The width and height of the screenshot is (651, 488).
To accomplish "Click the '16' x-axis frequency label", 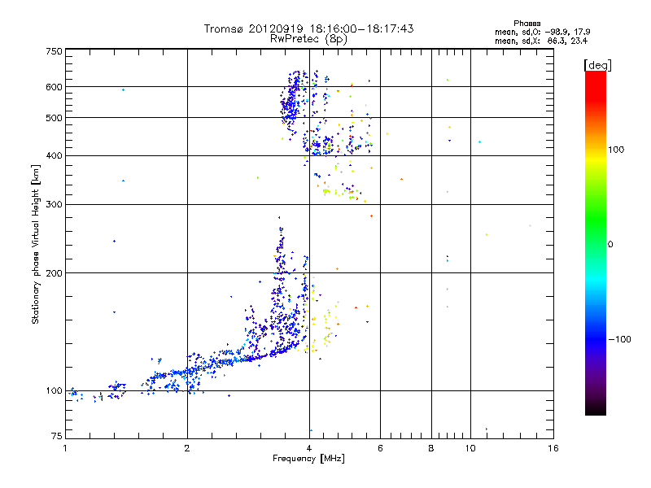I will [x=553, y=448].
